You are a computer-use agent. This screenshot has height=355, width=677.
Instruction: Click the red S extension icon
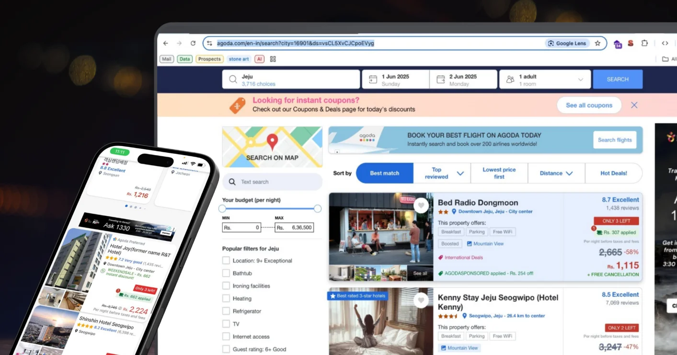631,43
